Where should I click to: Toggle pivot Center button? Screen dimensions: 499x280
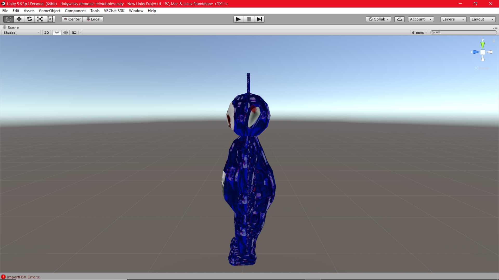(x=72, y=19)
